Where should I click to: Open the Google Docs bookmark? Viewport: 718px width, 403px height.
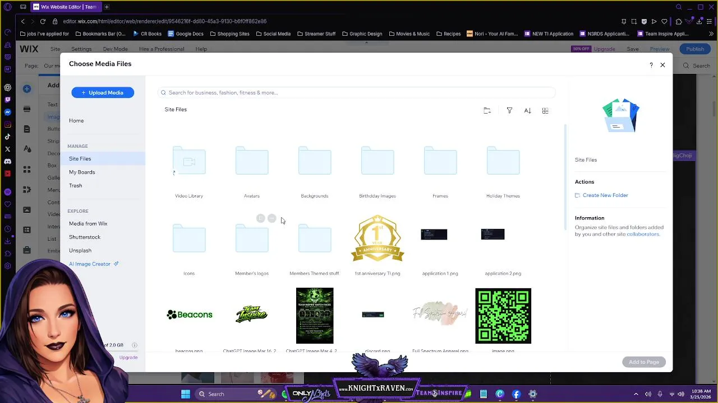point(185,34)
